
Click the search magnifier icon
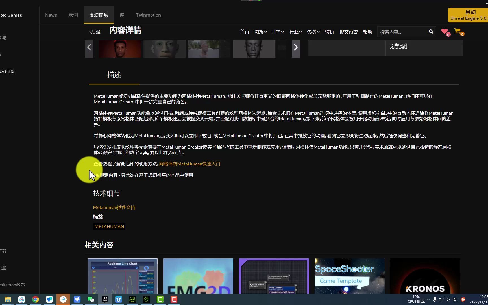point(431,32)
